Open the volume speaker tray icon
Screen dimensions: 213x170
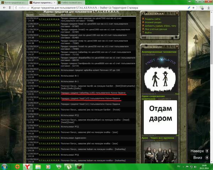click(195, 167)
